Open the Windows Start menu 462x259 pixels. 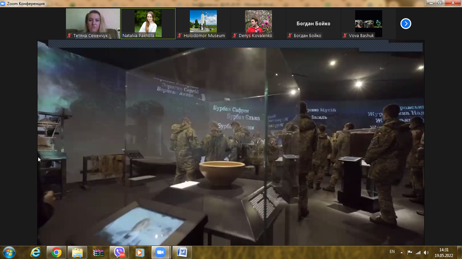(9, 252)
